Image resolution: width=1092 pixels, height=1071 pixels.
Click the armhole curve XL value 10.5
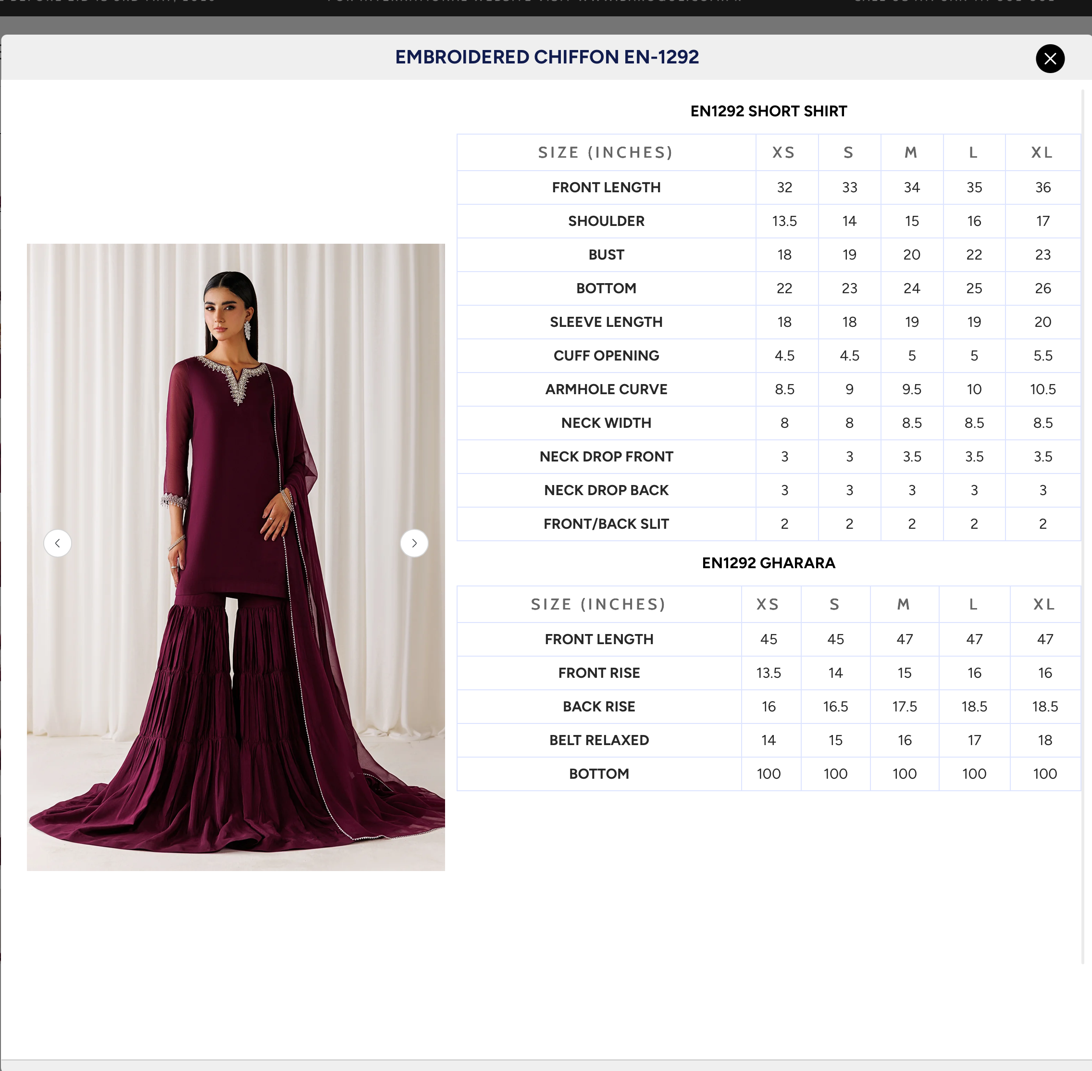tap(1042, 389)
